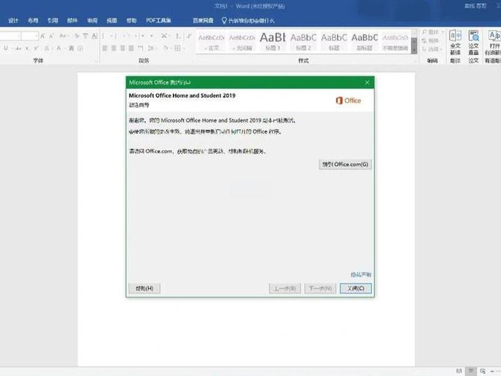The image size is (501, 376).
Task: Click the Multilevel List icon
Action: point(128,36)
